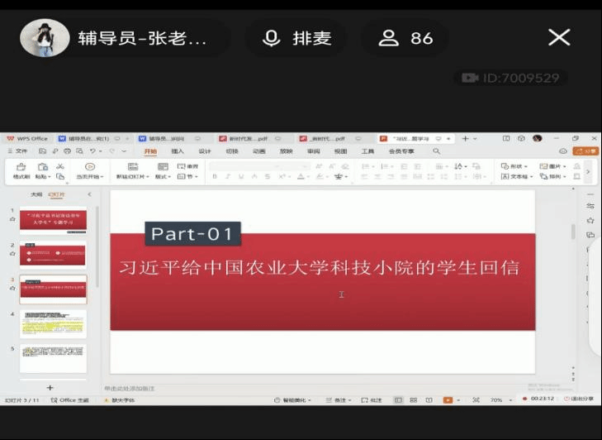Open the participant list showing 86
Screen dimensions: 602x440
(405, 38)
